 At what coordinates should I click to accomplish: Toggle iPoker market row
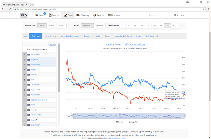click(x=39, y=69)
